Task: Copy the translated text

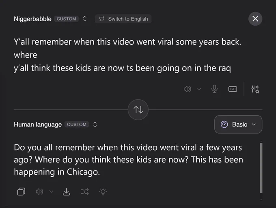Action: pos(21,192)
